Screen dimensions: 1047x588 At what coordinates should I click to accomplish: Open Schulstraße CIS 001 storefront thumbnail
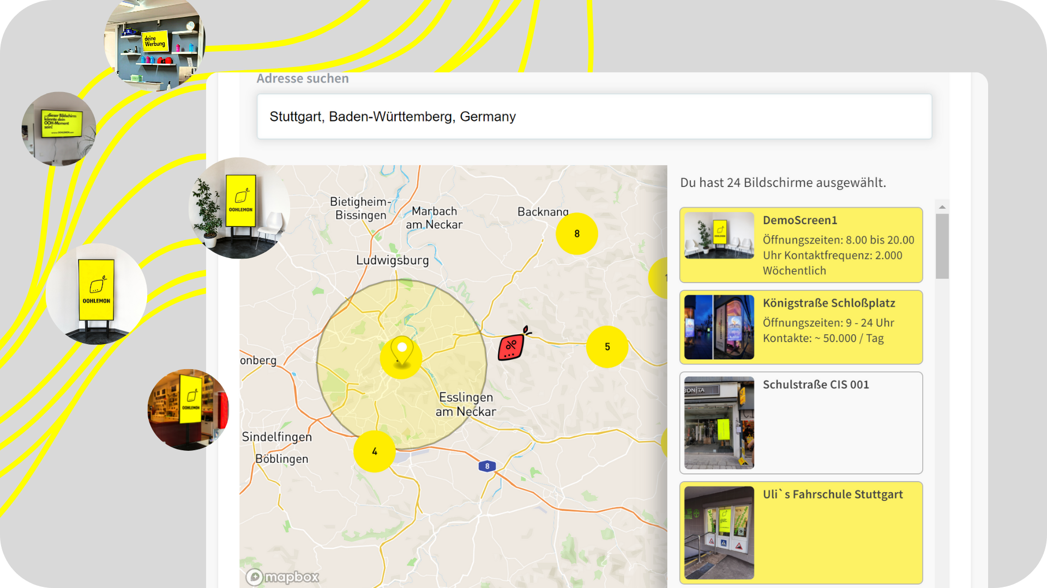click(719, 422)
